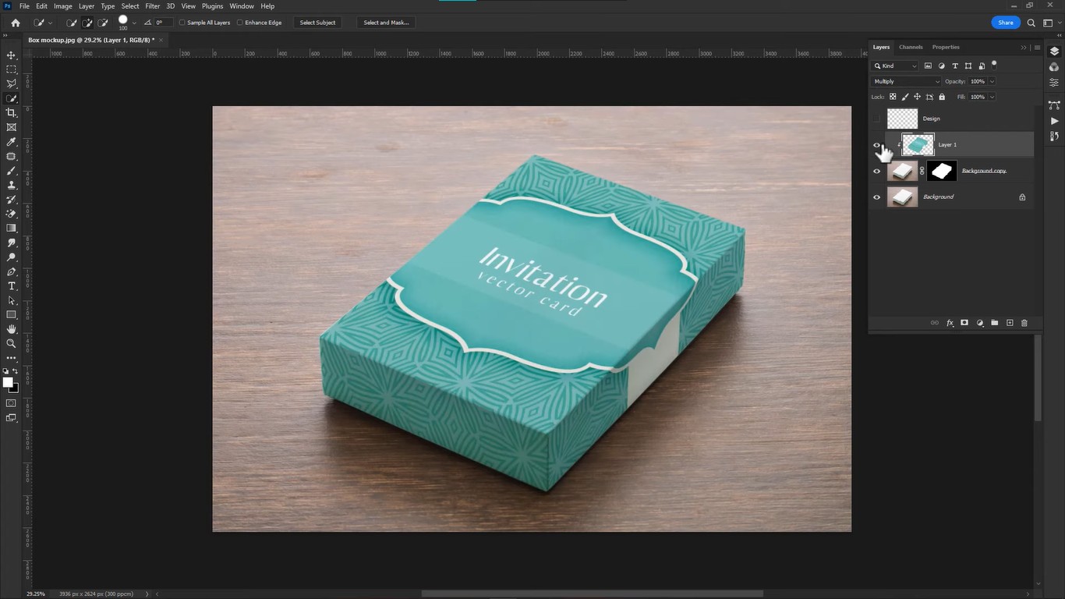Open the Opacity percentage dropdown
This screenshot has width=1065, height=599.
[991, 81]
